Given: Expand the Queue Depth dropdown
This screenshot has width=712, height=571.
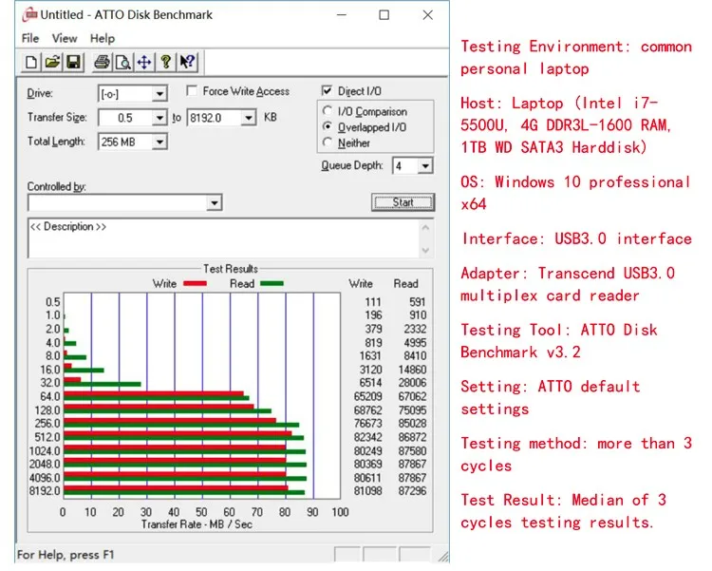Looking at the screenshot, I should coord(425,166).
